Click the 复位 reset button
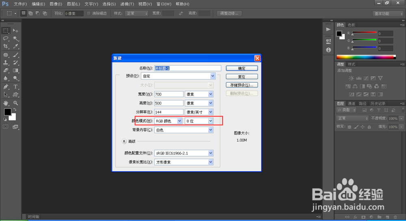 [x=242, y=76]
